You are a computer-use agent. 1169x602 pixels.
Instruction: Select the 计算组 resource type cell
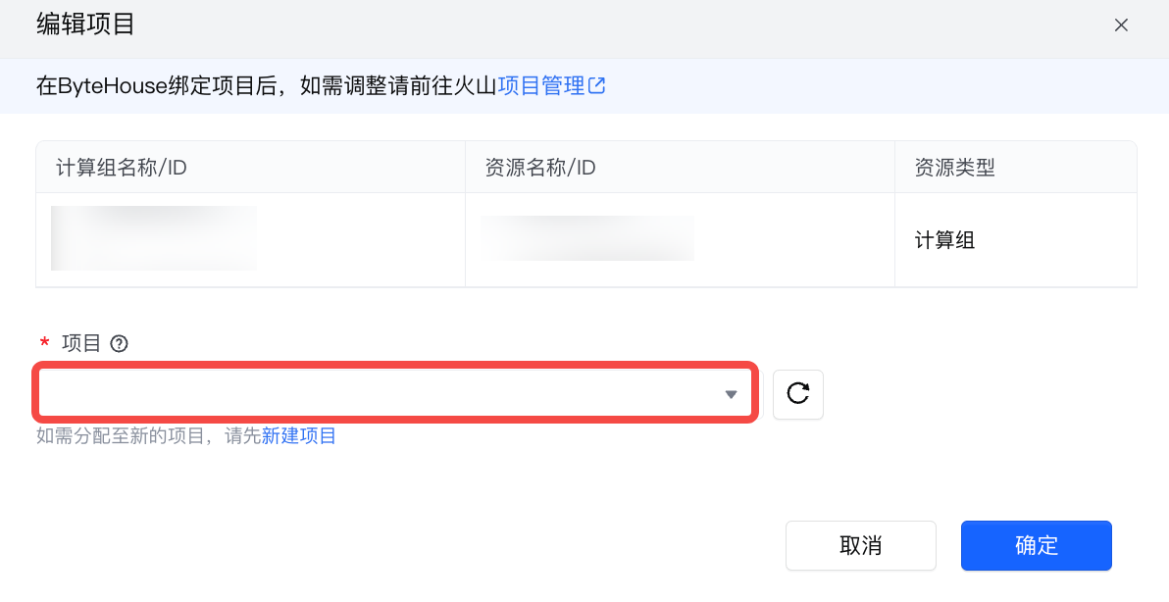click(944, 240)
